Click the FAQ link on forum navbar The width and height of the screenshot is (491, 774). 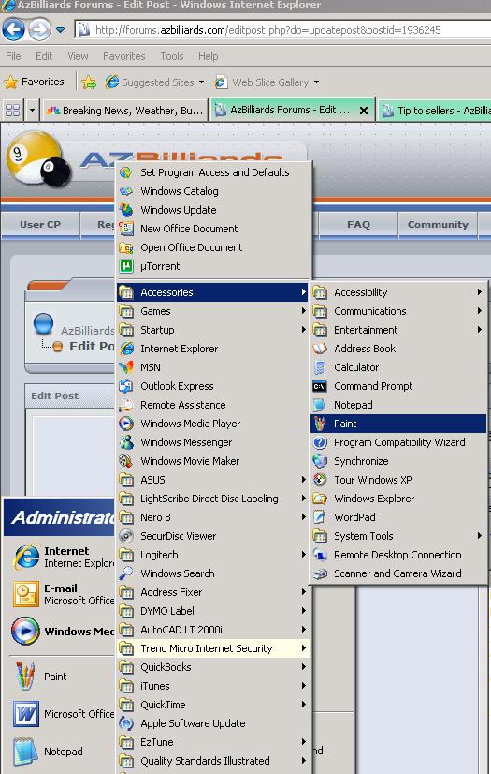(358, 225)
